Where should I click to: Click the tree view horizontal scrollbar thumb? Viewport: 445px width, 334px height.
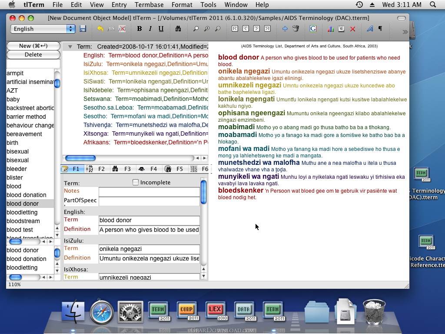pos(80,158)
